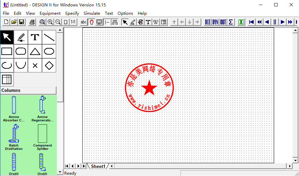Image resolution: width=299 pixels, height=176 pixels.
Task: Toggle the flowsheet hierarchy toolbar button
Action: [x=115, y=22]
